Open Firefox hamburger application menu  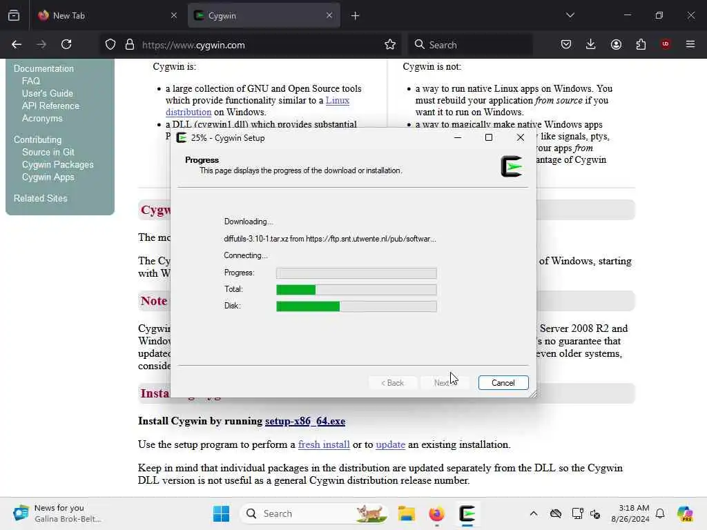click(690, 44)
